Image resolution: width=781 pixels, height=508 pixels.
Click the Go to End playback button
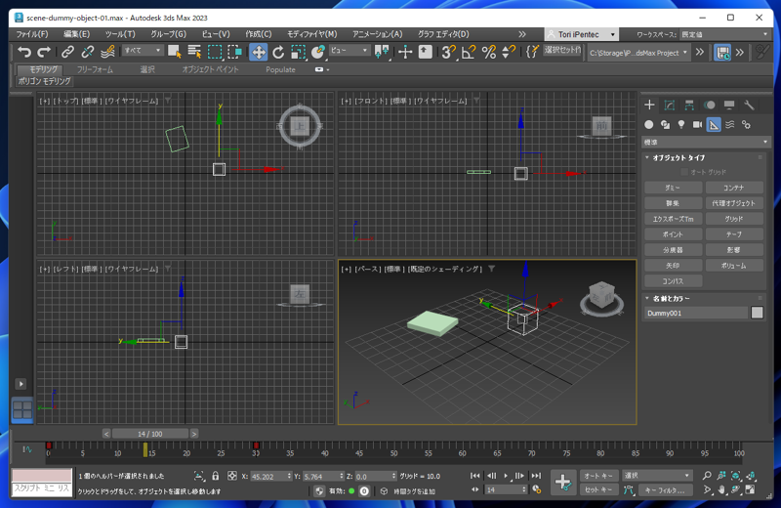pyautogui.click(x=536, y=476)
